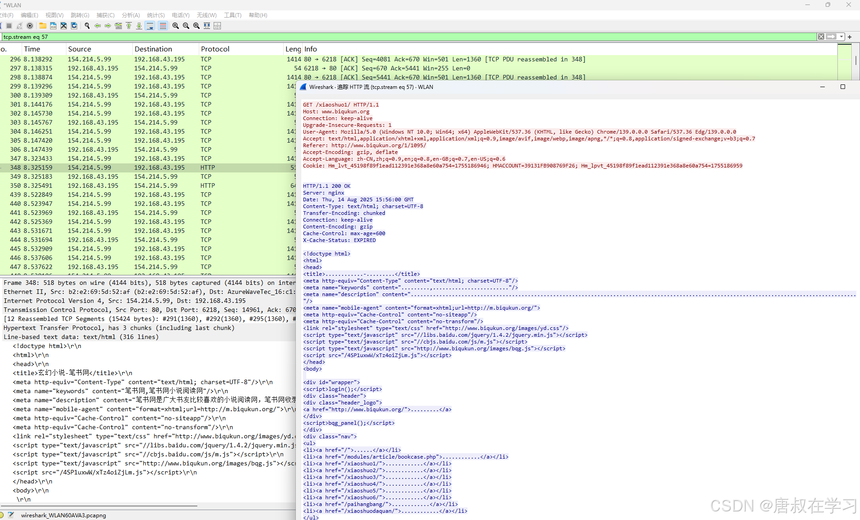Select packet 350 HTTP row

click(148, 186)
